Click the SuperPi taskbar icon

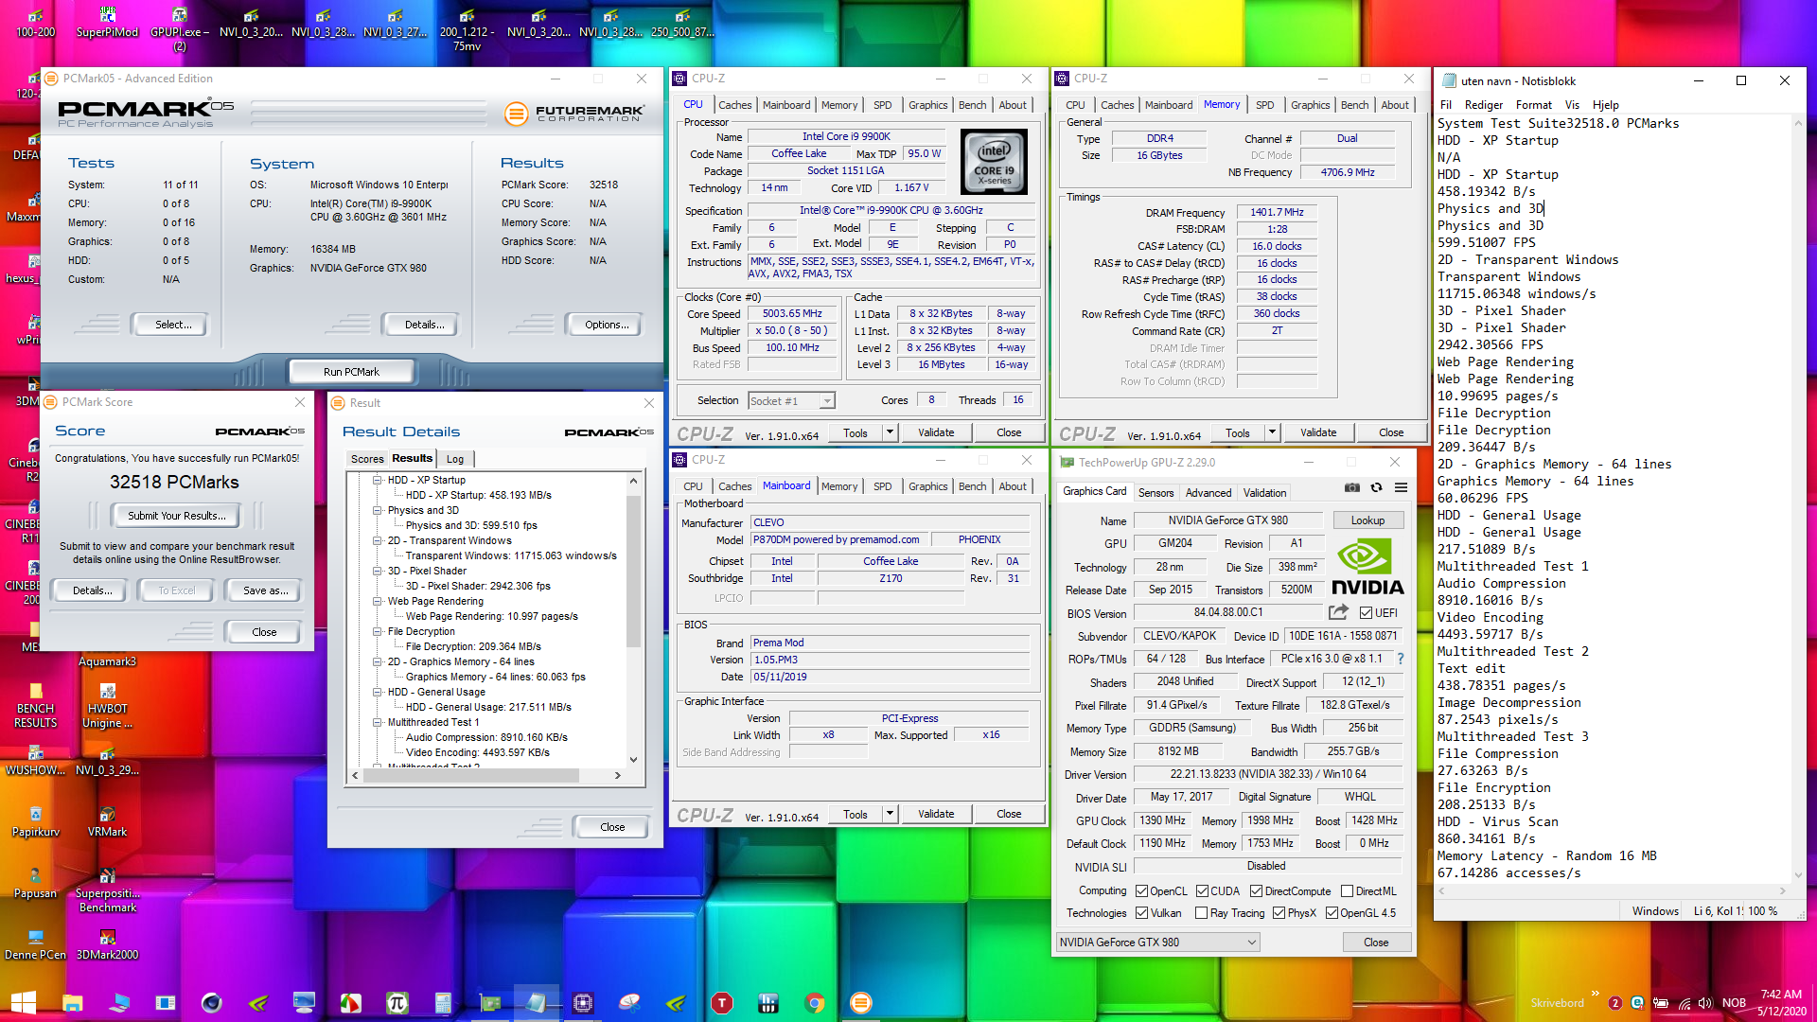(x=397, y=1003)
